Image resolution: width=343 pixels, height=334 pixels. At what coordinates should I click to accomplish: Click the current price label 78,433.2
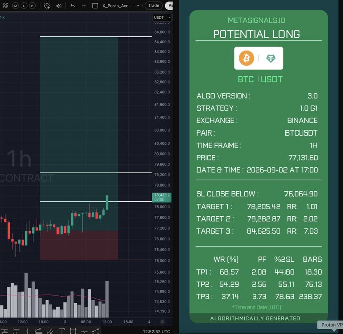(x=162, y=197)
